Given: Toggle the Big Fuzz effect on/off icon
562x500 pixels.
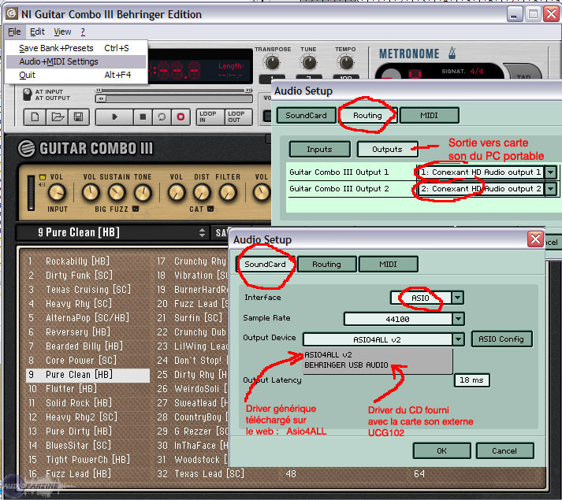Looking at the screenshot, I should point(136,209).
